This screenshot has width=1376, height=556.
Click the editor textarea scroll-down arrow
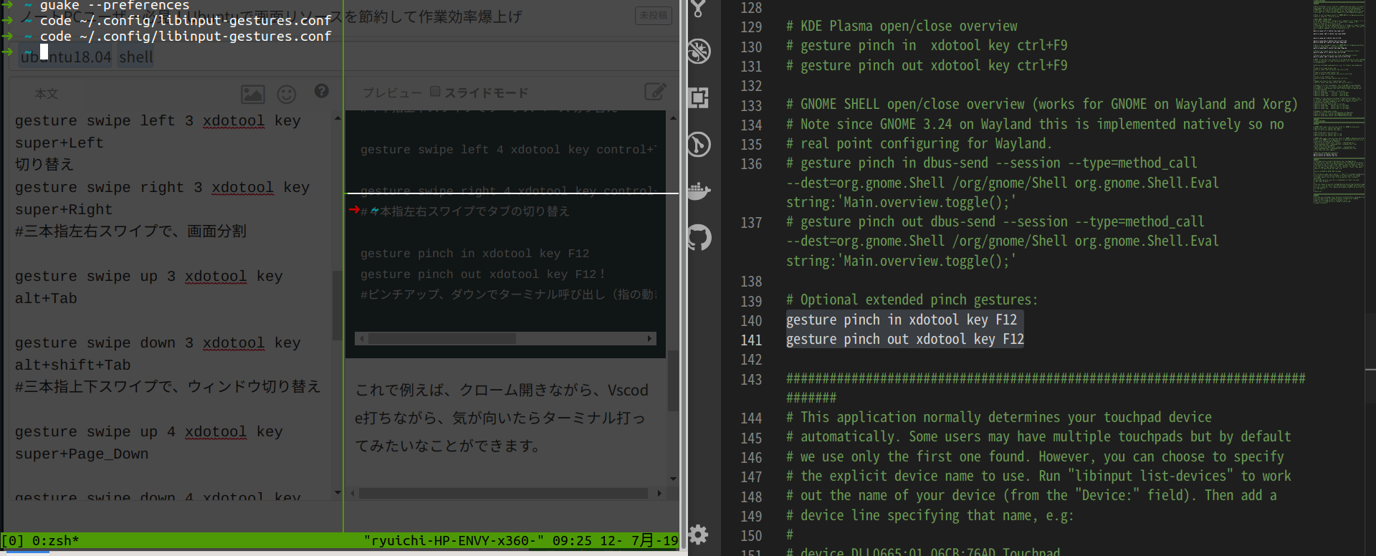click(338, 493)
